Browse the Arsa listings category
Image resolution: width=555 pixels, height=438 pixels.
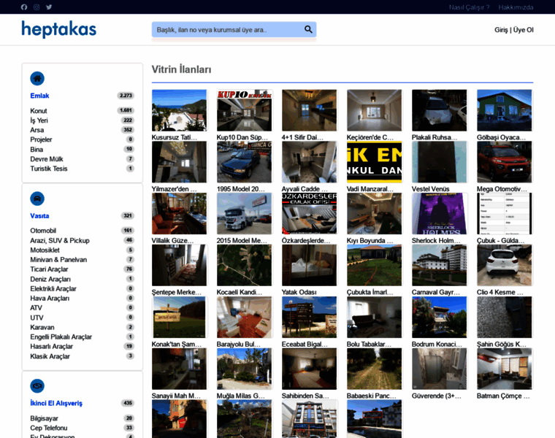[x=37, y=130]
